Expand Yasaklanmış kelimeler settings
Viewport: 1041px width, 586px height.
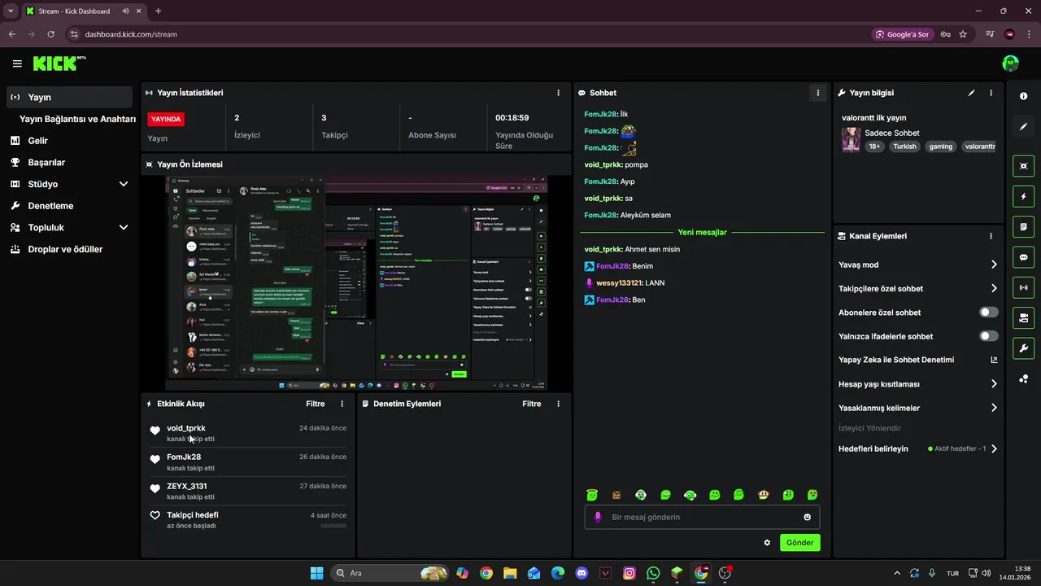tap(994, 408)
